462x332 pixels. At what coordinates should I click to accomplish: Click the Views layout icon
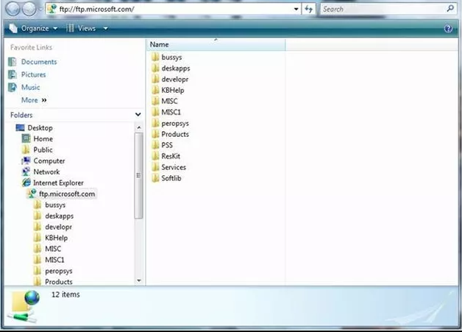pyautogui.click(x=70, y=28)
